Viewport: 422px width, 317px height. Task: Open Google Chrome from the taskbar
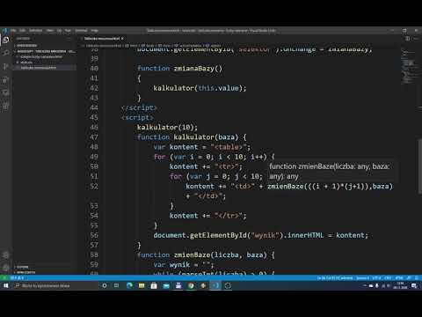tap(191, 285)
